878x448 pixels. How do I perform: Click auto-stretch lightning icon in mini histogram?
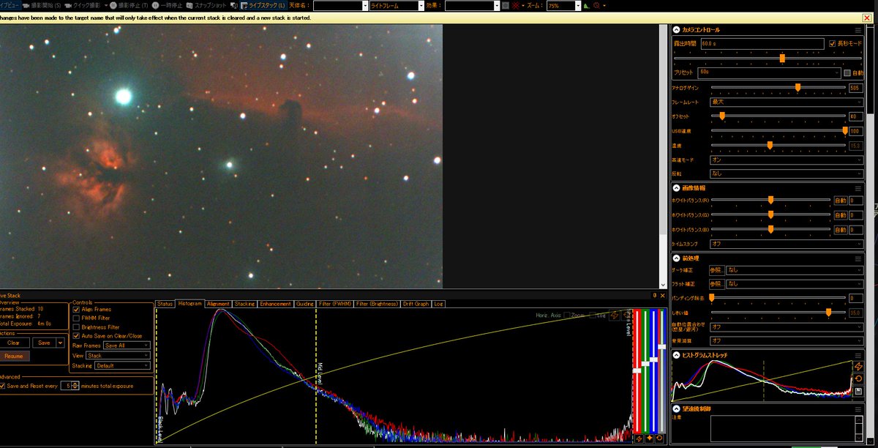click(x=859, y=366)
